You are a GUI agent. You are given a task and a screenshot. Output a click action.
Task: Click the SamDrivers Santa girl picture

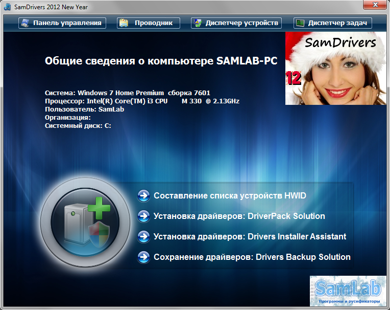click(x=336, y=68)
